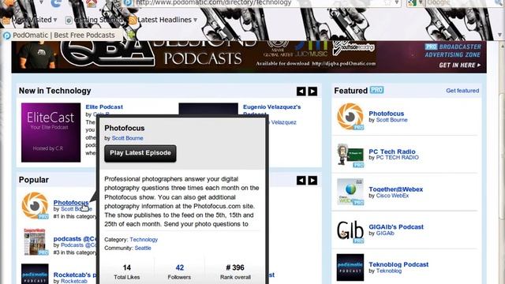Open the Cisco WebEx author link
The width and height of the screenshot is (505, 284).
click(392, 196)
